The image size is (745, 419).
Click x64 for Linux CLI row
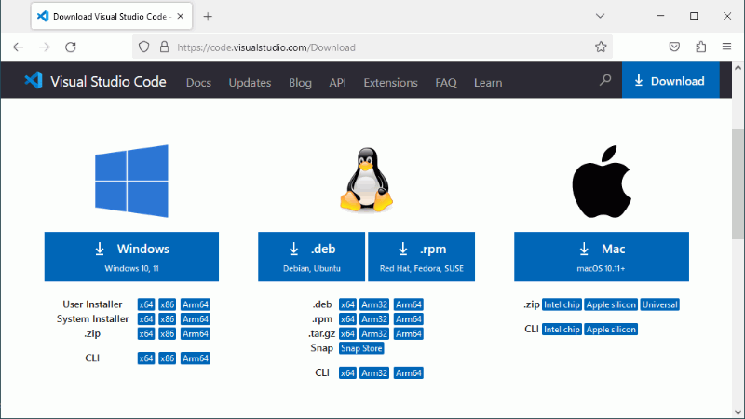(x=347, y=373)
